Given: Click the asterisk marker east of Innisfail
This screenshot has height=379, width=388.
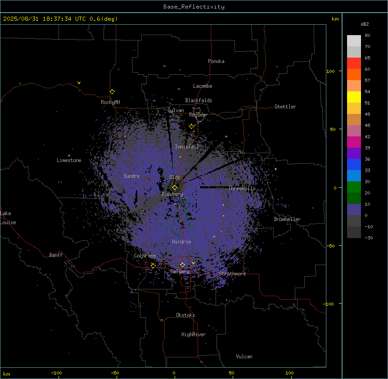Looking at the screenshot, I should pyautogui.click(x=226, y=136).
